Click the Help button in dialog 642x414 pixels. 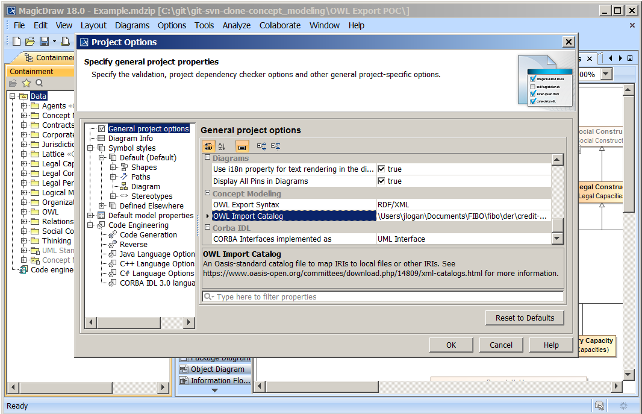point(550,345)
